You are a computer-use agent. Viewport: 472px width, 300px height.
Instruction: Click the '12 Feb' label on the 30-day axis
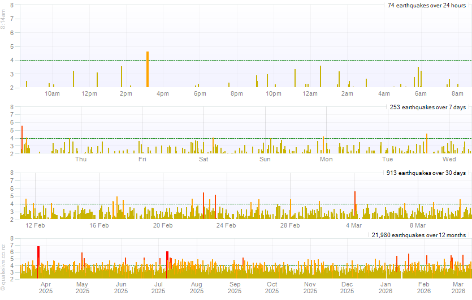pyautogui.click(x=36, y=225)
